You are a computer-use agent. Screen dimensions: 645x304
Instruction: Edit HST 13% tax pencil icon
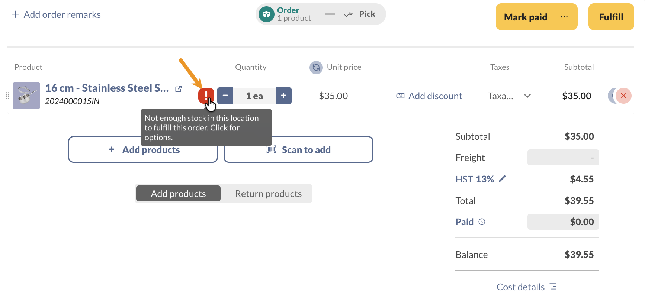(502, 179)
